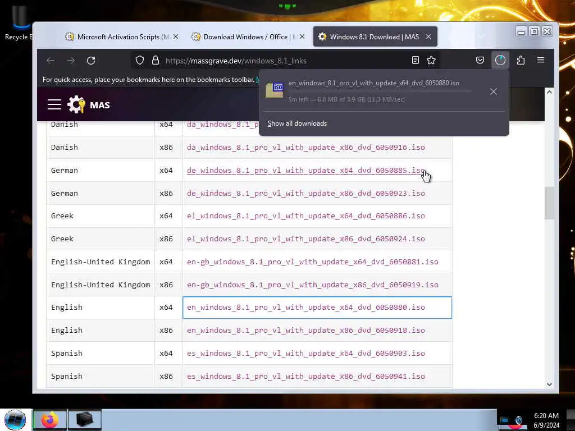Download Danish x86 ISO link
Viewport: 575px width, 431px height.
306,148
